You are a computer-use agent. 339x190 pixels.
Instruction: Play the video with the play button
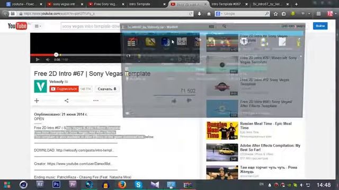point(38,60)
